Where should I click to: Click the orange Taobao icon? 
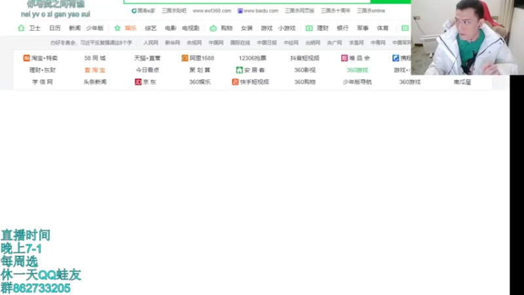pos(26,58)
